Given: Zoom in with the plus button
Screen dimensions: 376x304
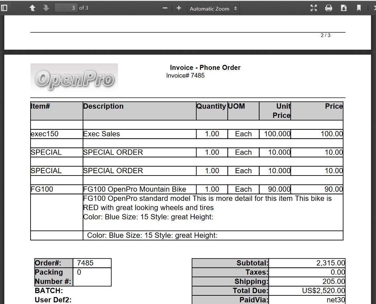Looking at the screenshot, I should coord(179,8).
